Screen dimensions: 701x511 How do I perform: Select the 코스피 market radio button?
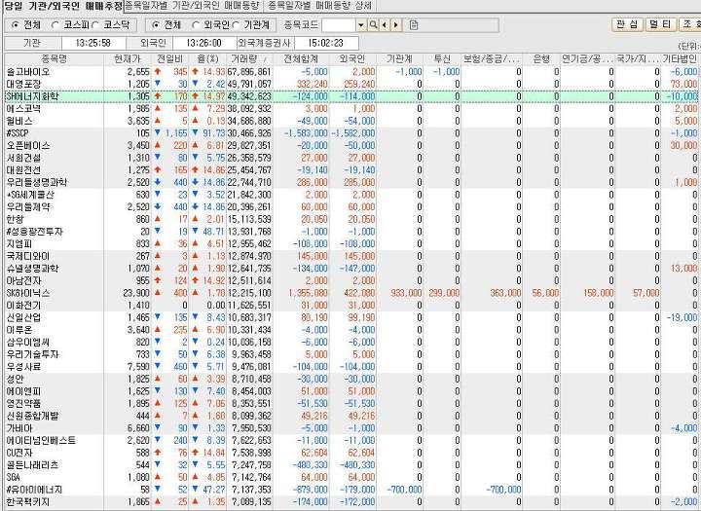click(55, 25)
